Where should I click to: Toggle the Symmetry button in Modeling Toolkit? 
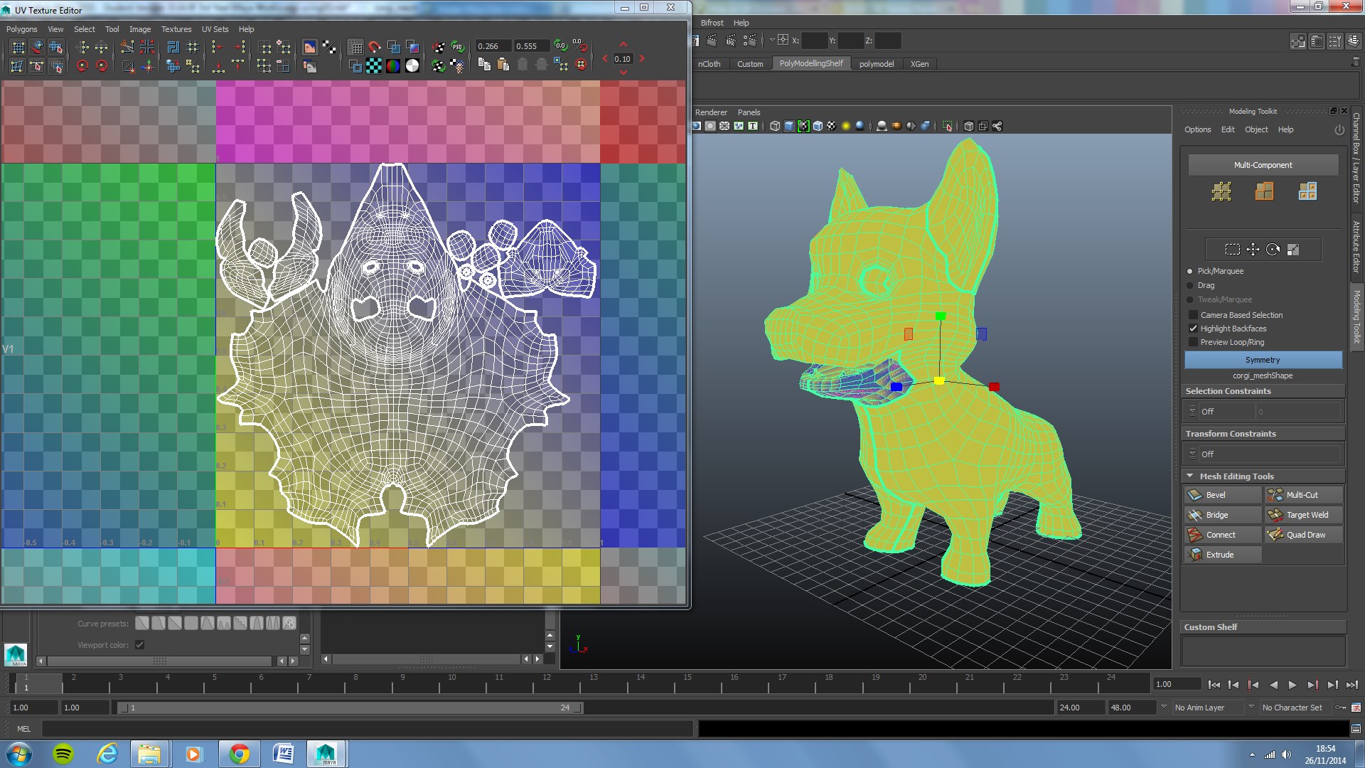pyautogui.click(x=1263, y=360)
